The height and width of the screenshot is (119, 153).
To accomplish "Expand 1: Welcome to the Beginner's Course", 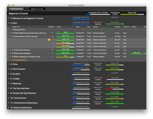I will tap(8, 18).
